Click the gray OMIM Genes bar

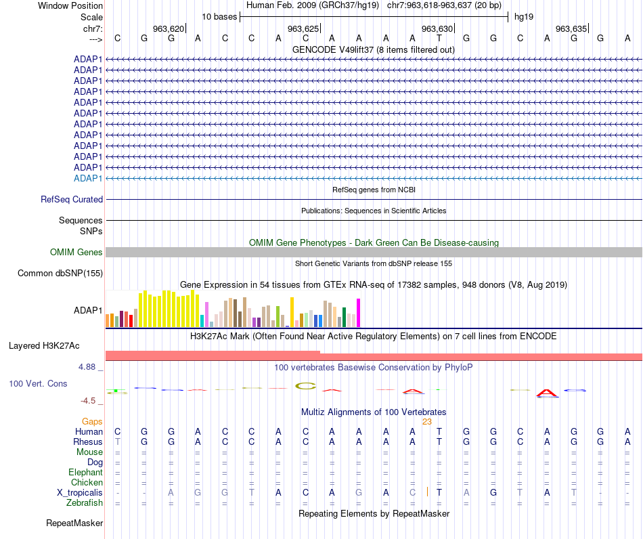point(374,253)
